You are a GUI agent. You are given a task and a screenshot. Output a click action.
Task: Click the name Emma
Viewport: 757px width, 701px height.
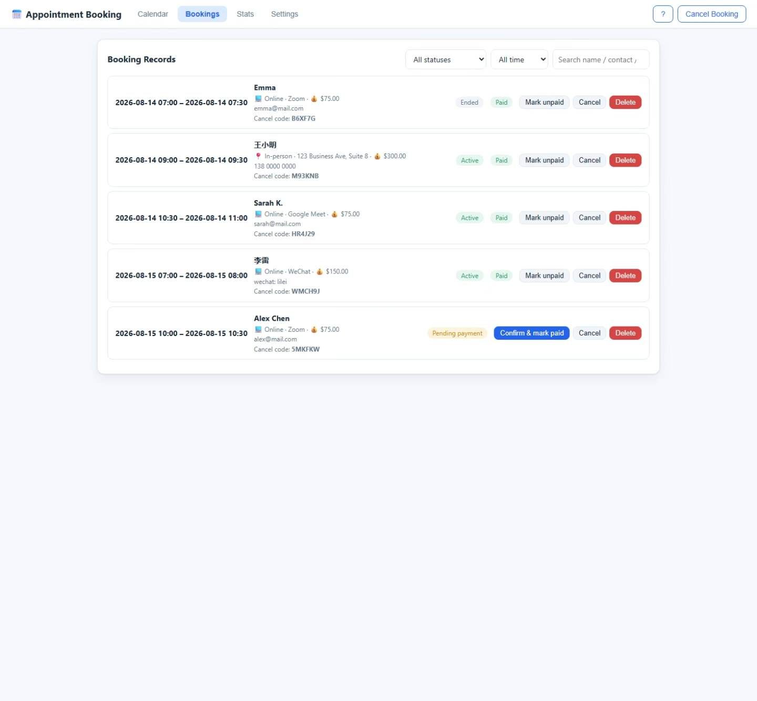(x=265, y=88)
